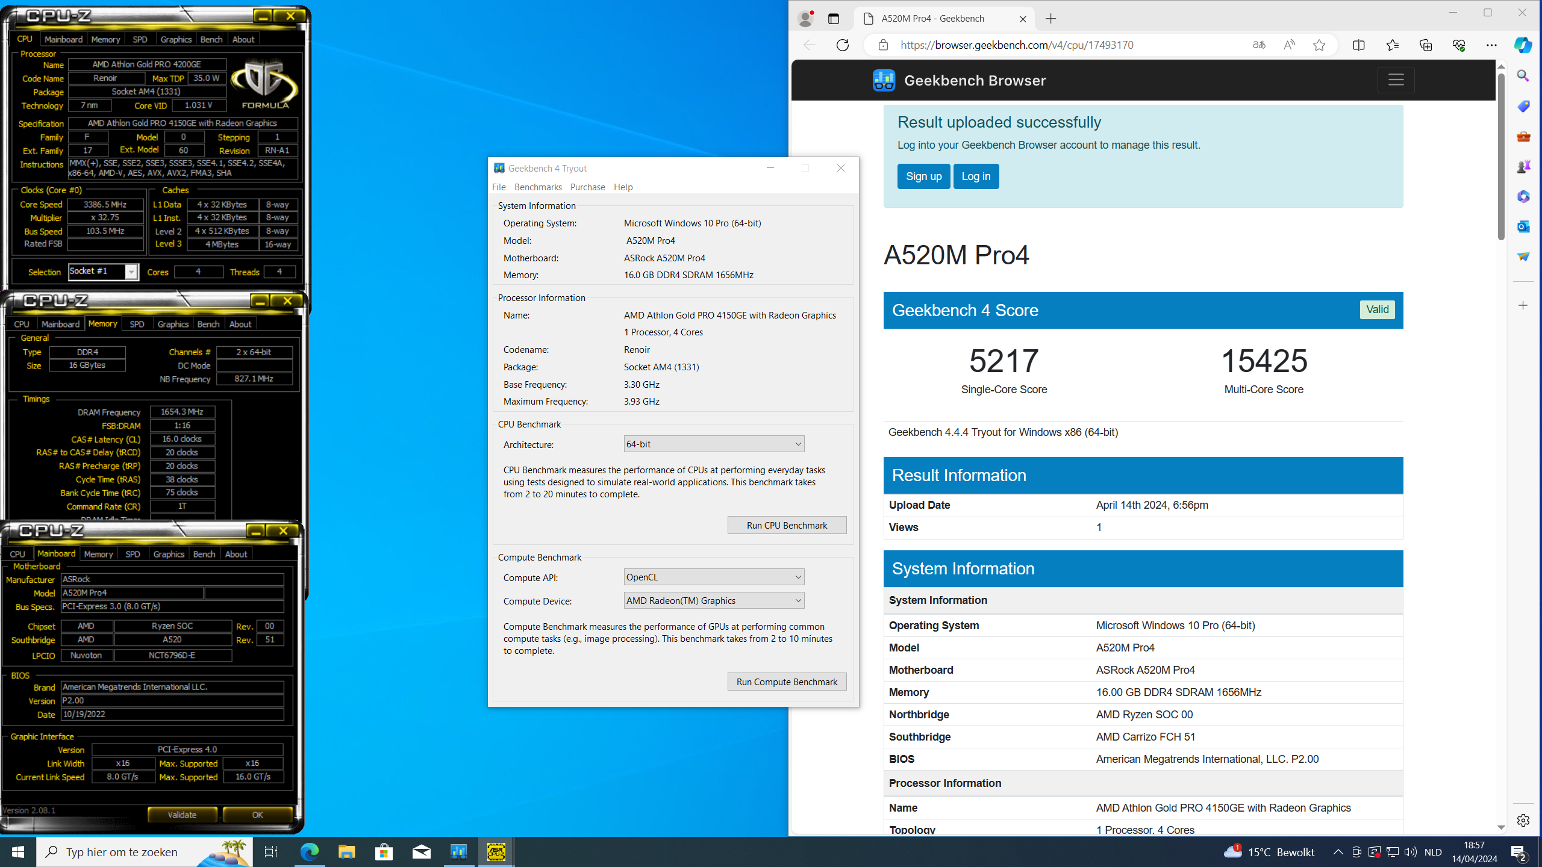1542x867 pixels.
Task: Open the notification center
Action: coord(1519,852)
